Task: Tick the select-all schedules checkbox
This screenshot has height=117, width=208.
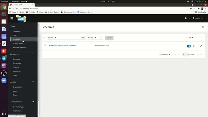Action: (x=44, y=38)
